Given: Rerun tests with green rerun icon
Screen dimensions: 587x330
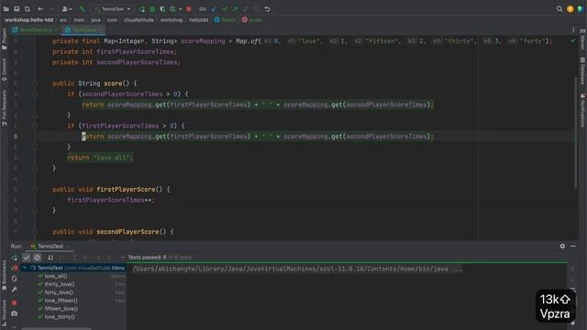Looking at the screenshot, I should coord(15,258).
